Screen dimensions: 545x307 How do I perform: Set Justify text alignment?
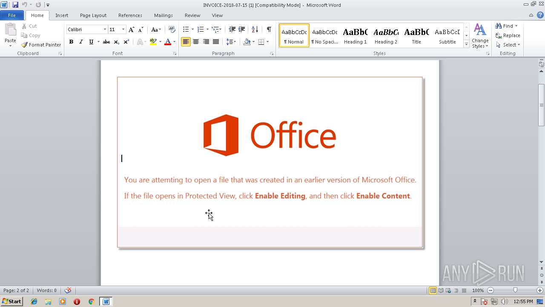216,42
